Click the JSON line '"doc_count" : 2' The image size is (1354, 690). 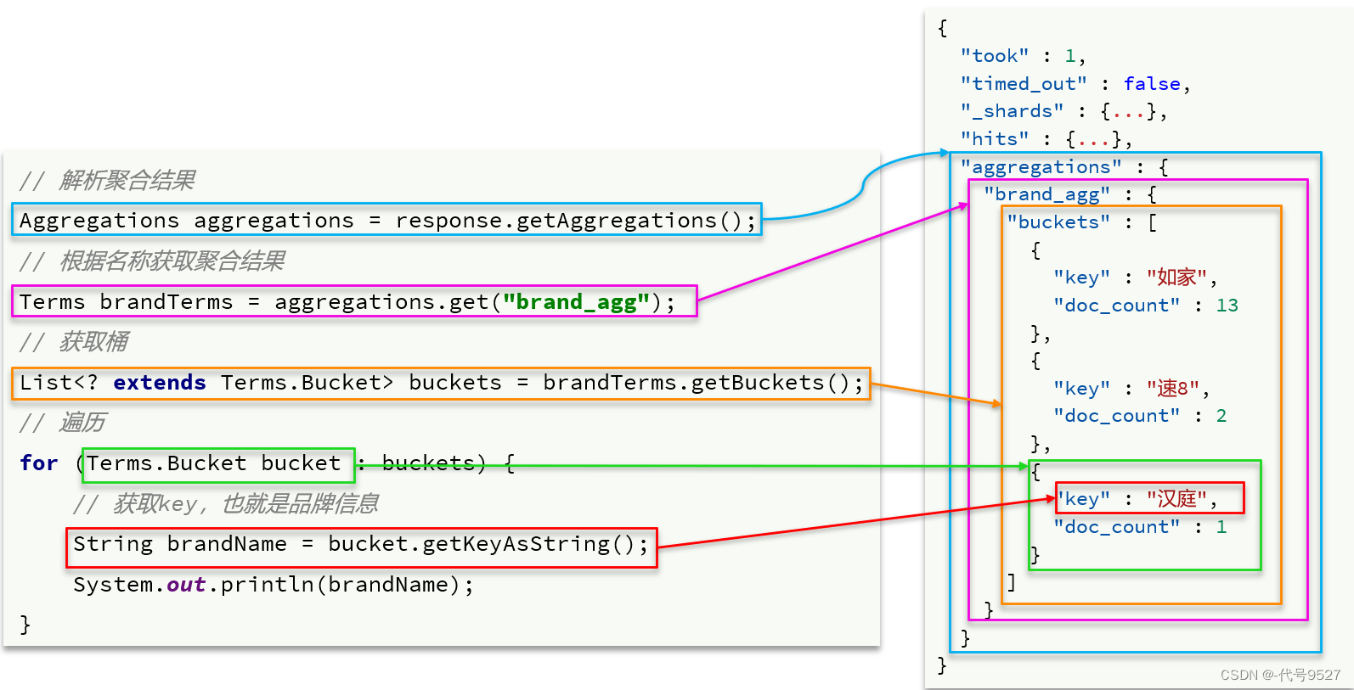click(1140, 416)
